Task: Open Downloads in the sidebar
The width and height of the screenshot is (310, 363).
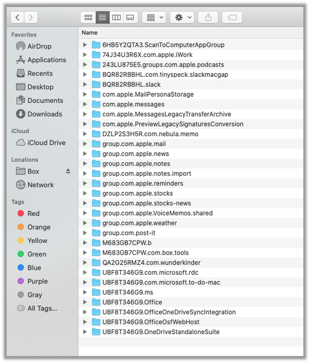Action: coord(44,114)
